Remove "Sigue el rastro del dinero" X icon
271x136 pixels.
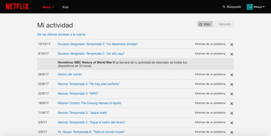(x=232, y=123)
